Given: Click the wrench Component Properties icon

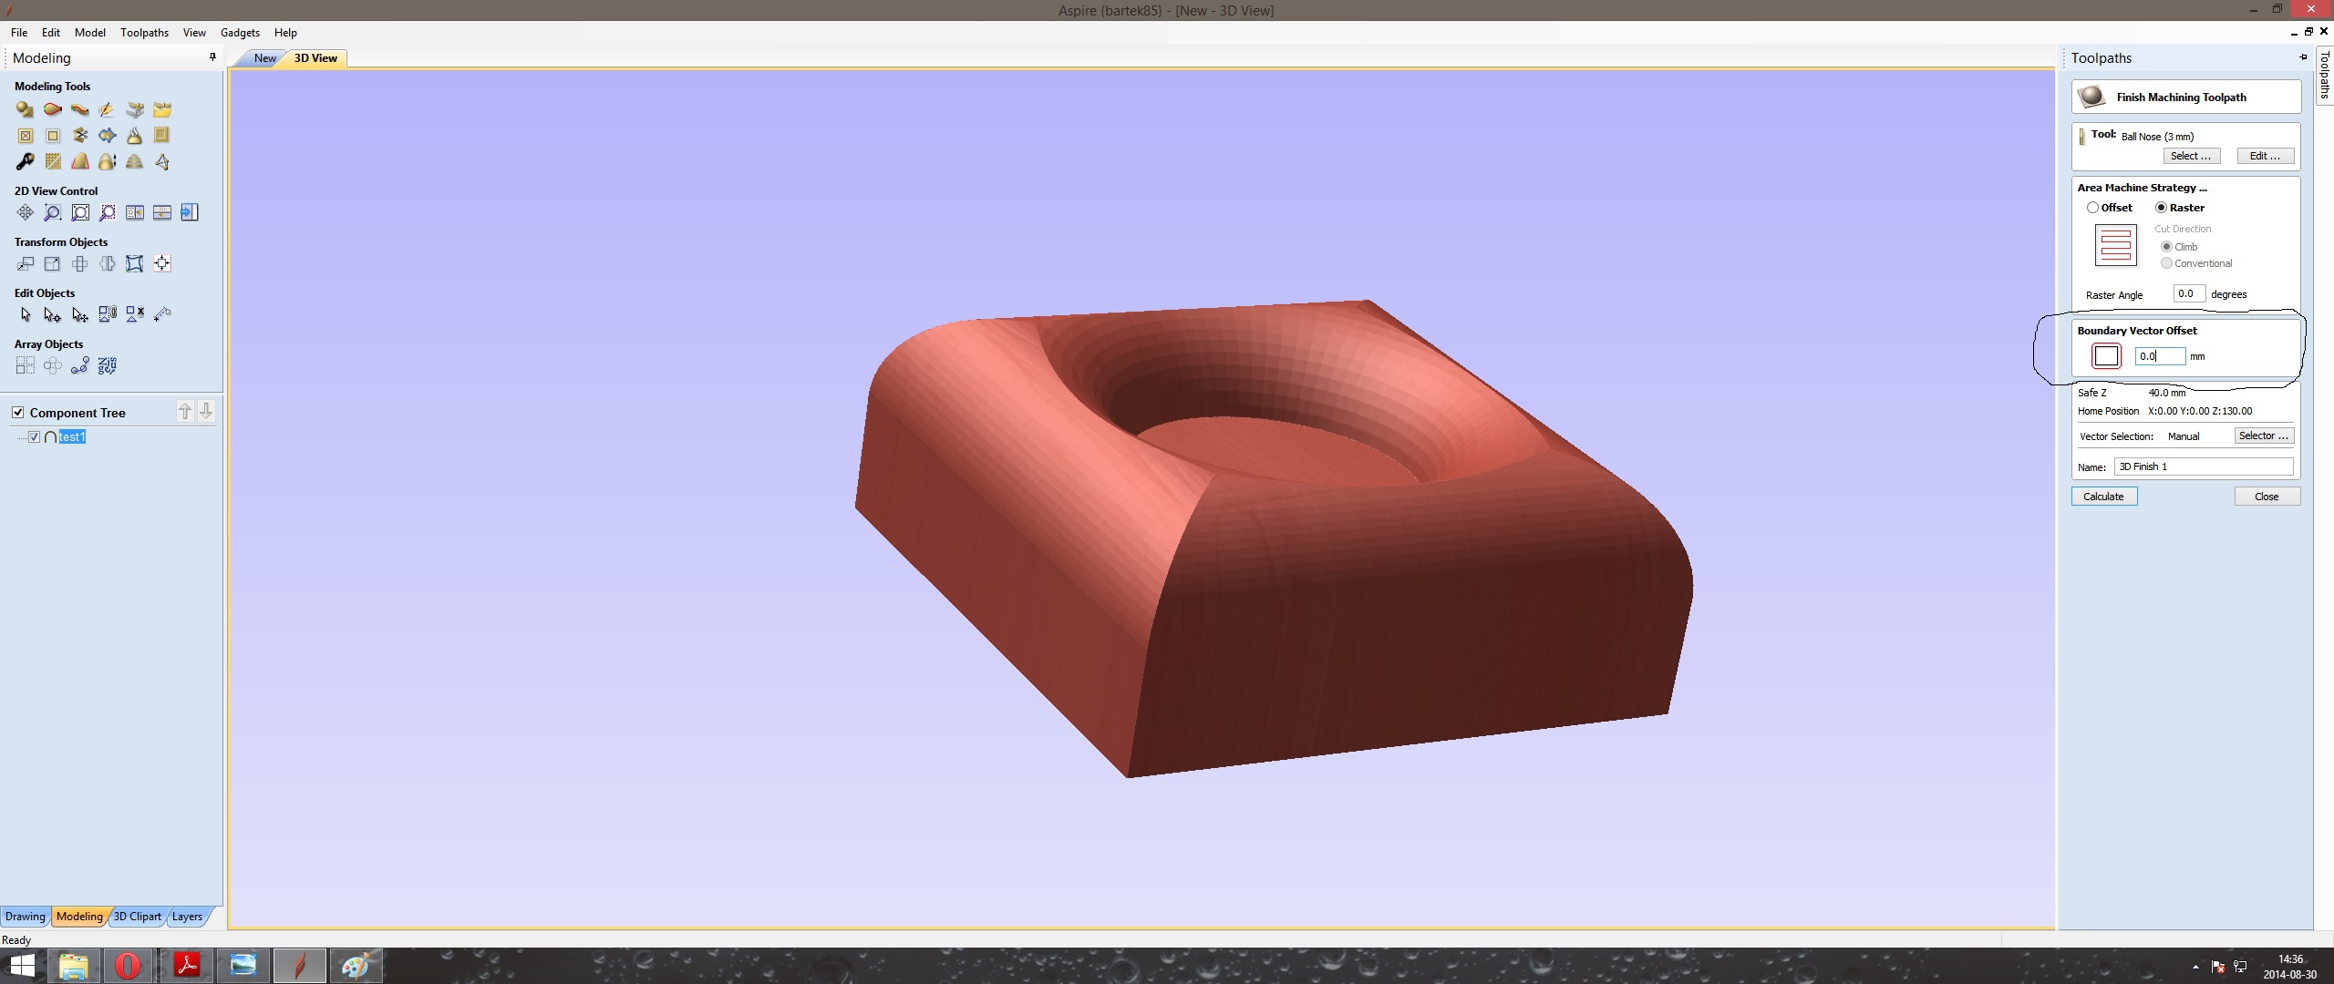Looking at the screenshot, I should click(x=25, y=161).
